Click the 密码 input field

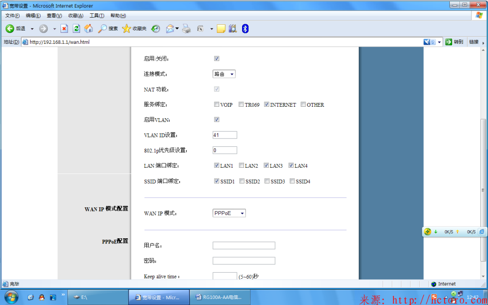(244, 261)
